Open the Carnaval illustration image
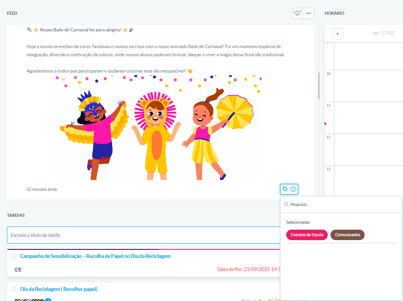Viewport: 403px width, 301px height. pos(157,128)
